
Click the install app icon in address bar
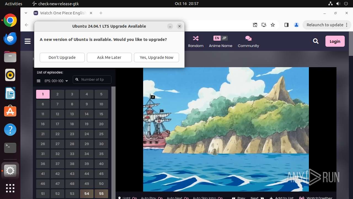[x=264, y=25]
